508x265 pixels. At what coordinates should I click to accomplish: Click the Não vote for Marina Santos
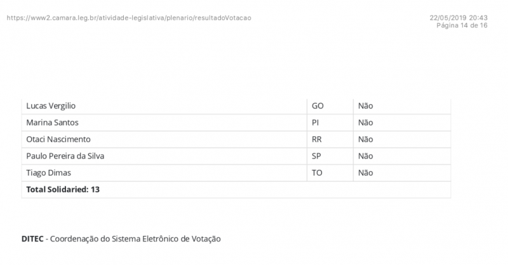click(365, 122)
